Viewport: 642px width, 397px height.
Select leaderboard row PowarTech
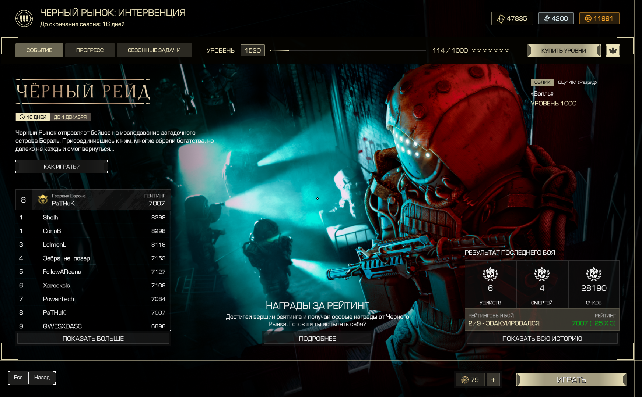[x=93, y=299]
